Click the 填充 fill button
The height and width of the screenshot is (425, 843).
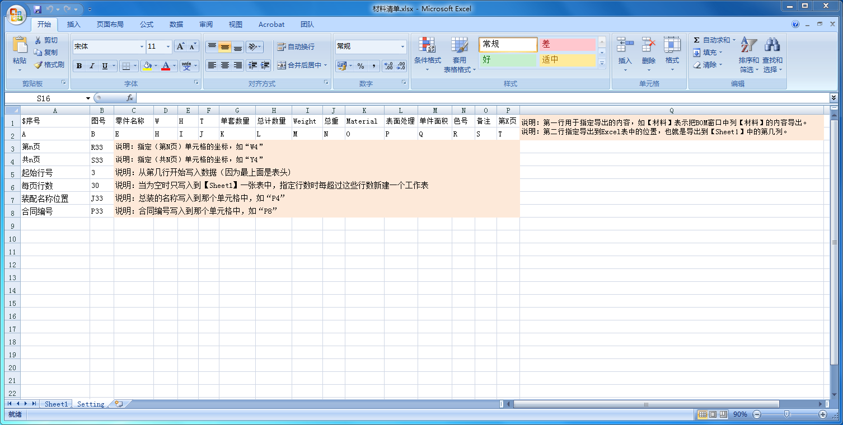click(x=708, y=53)
